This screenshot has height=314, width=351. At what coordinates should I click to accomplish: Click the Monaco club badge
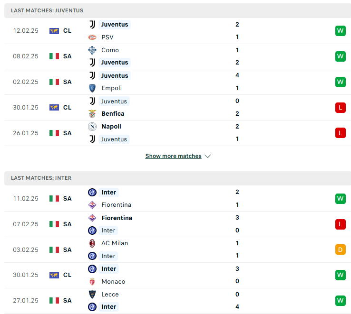[92, 282]
